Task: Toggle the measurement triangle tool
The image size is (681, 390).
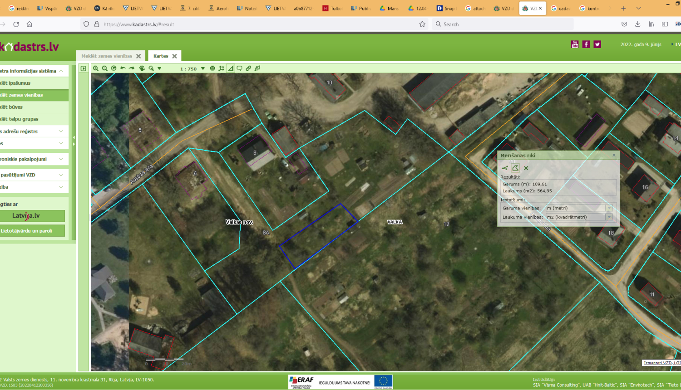Action: point(231,68)
